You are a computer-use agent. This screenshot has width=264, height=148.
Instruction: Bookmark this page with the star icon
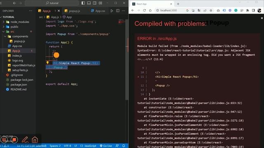click(x=211, y=10)
